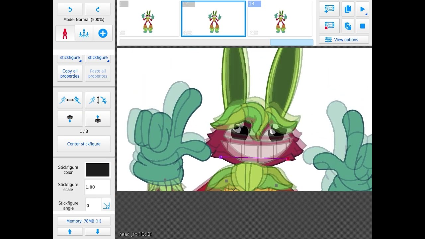Click the frame timeline scrollbar handle
The width and height of the screenshot is (425, 239).
292,42
